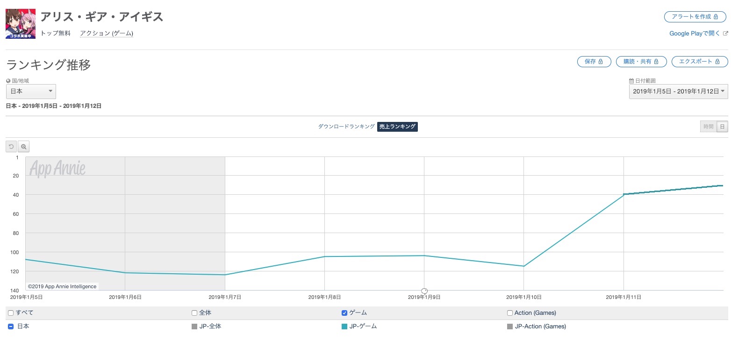Click the JP-ゲーム teal legend swatch
This screenshot has width=731, height=341.
[x=344, y=327]
